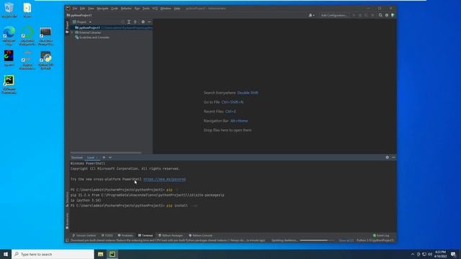Click the Bookmarks vertical side tab
Viewport: 461px width, 259px height.
[67, 221]
